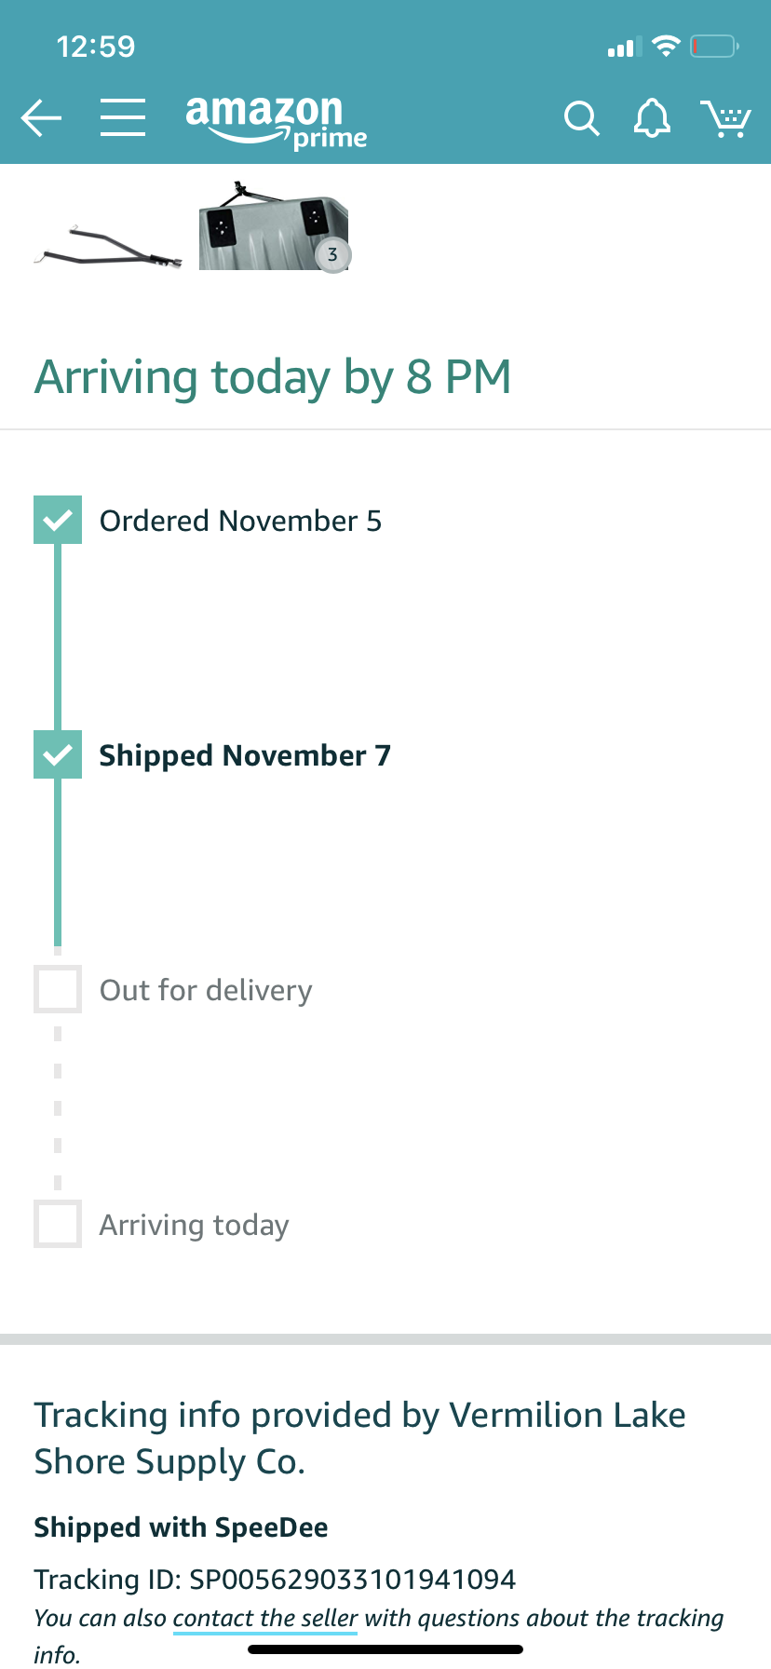Screen dimensions: 771x1669
Task: Tap the battery status icon
Action: click(714, 46)
